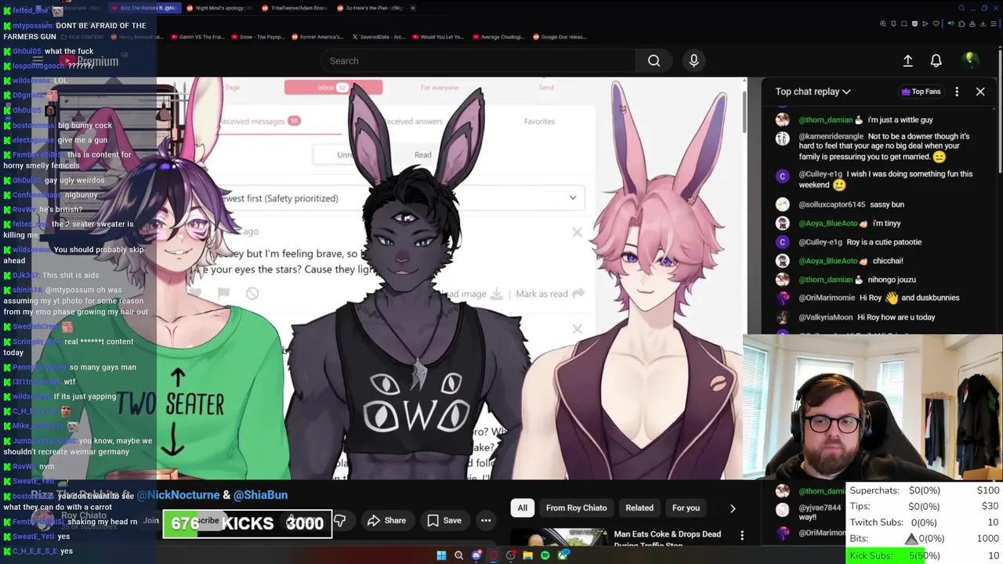Open bookmark 'Average Chudlogi...'
The width and height of the screenshot is (1003, 564).
tap(498, 37)
